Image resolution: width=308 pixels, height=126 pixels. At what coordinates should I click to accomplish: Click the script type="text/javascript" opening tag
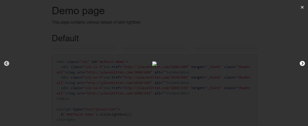point(88,109)
